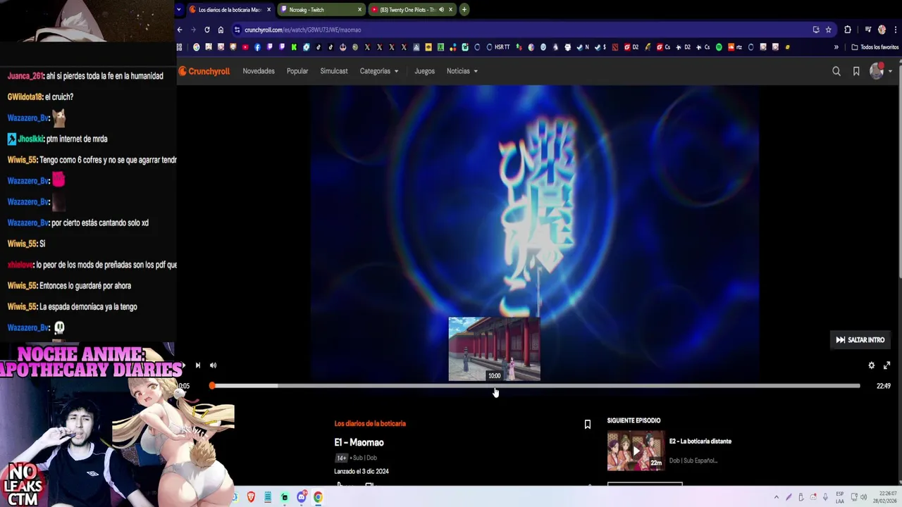902x507 pixels.
Task: Open the Brave browser taskbar icon
Action: point(251,497)
